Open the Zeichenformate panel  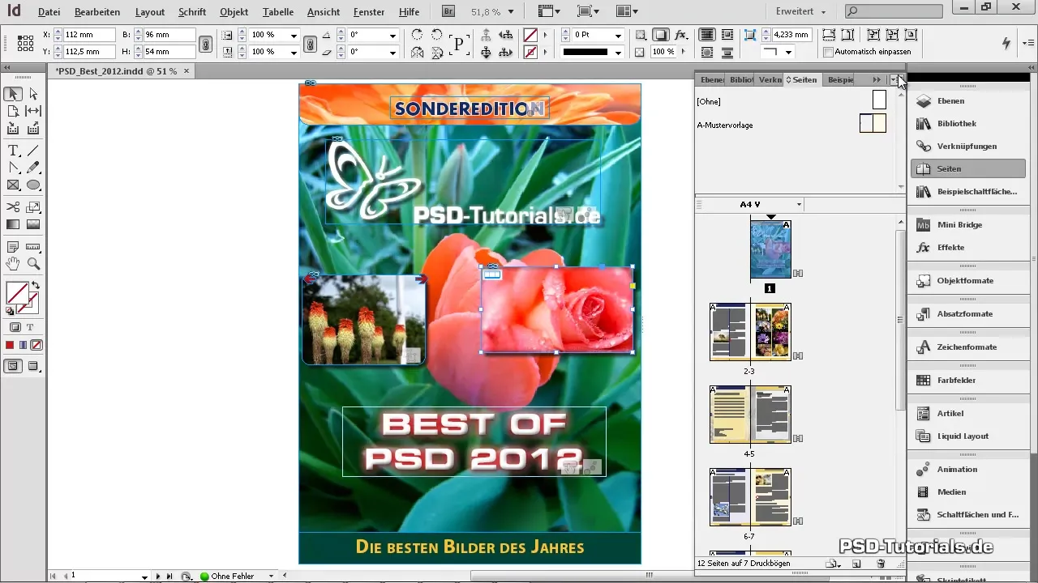(968, 347)
